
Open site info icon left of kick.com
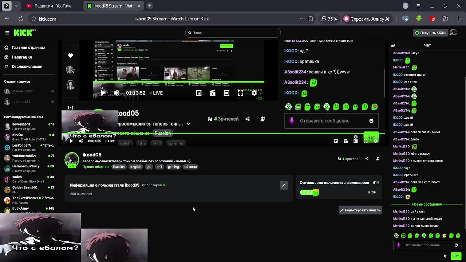coord(33,19)
